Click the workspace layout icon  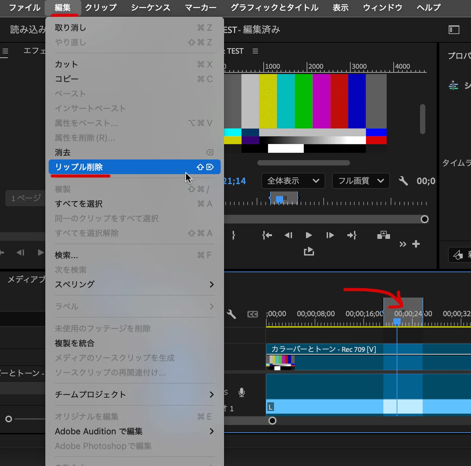(454, 30)
